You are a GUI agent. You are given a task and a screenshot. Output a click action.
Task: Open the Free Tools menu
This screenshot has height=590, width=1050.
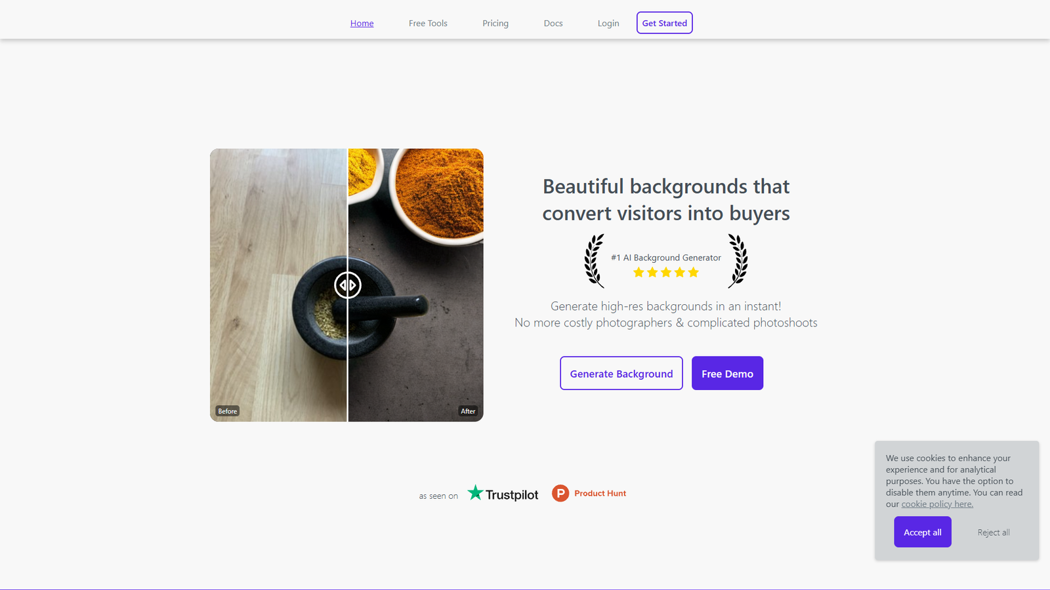tap(427, 23)
